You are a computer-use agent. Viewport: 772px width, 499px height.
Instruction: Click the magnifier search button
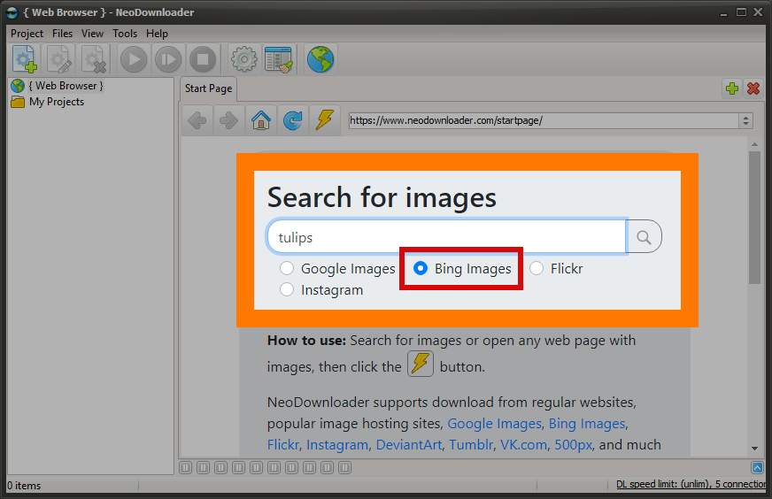tap(644, 237)
